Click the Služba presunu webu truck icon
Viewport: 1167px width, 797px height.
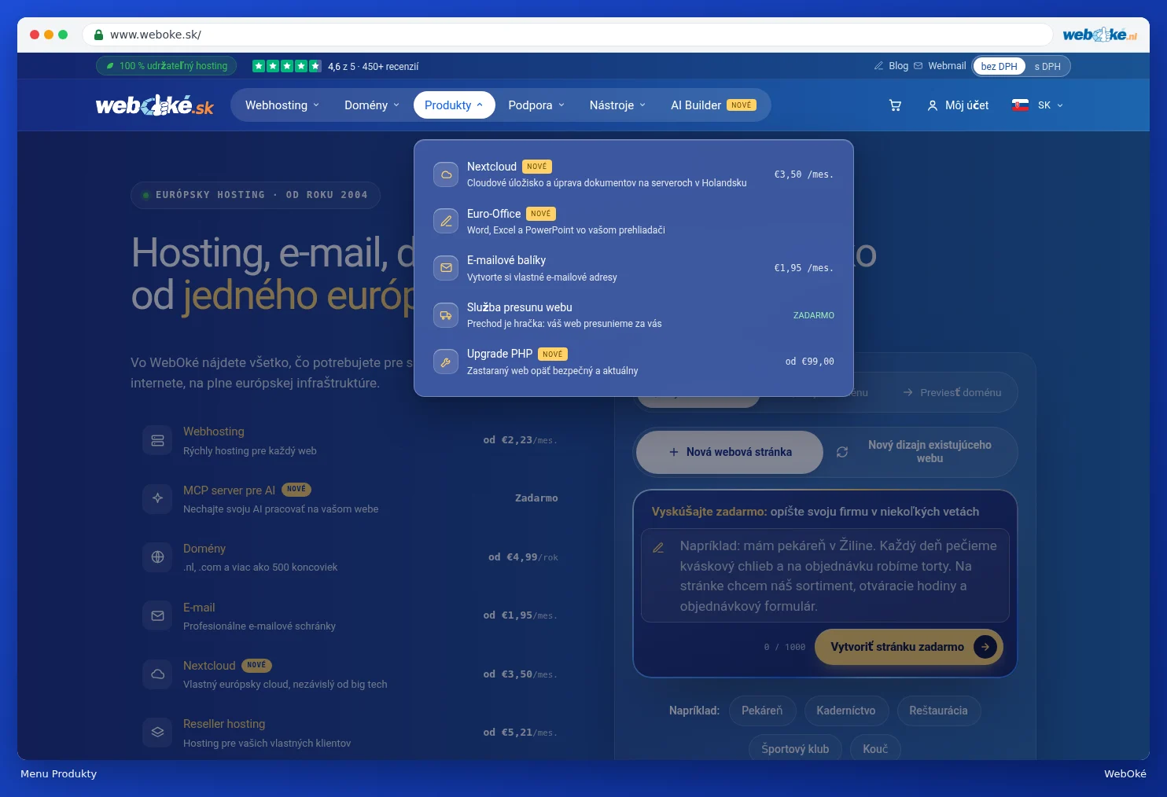pos(446,315)
